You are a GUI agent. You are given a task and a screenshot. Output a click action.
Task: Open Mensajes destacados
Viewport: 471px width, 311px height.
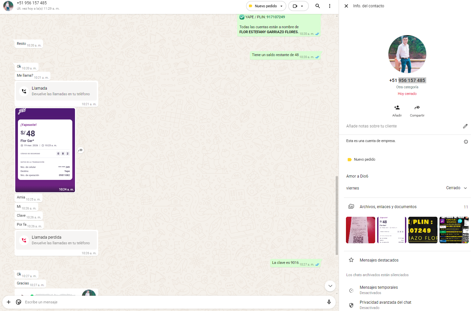pos(379,260)
